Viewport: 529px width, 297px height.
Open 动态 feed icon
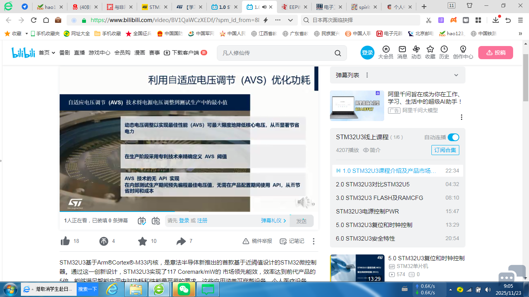(416, 52)
